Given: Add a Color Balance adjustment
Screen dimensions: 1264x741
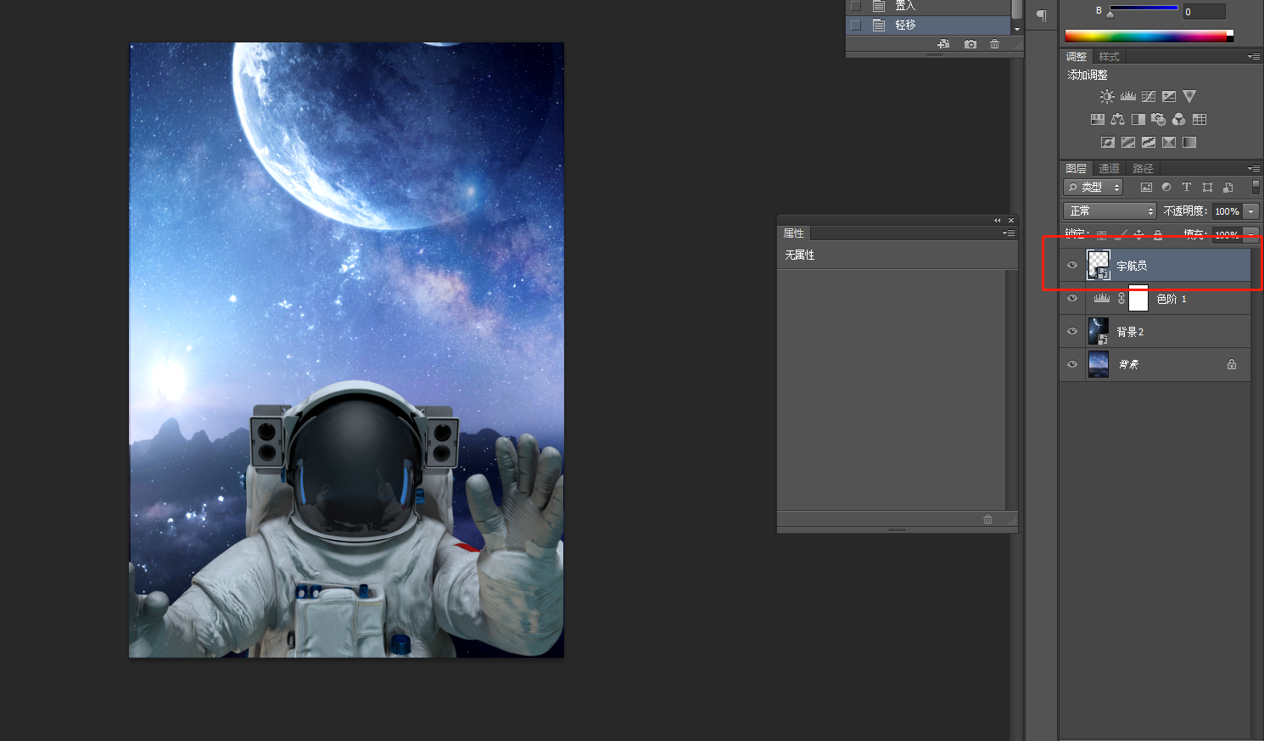Looking at the screenshot, I should coord(1117,120).
